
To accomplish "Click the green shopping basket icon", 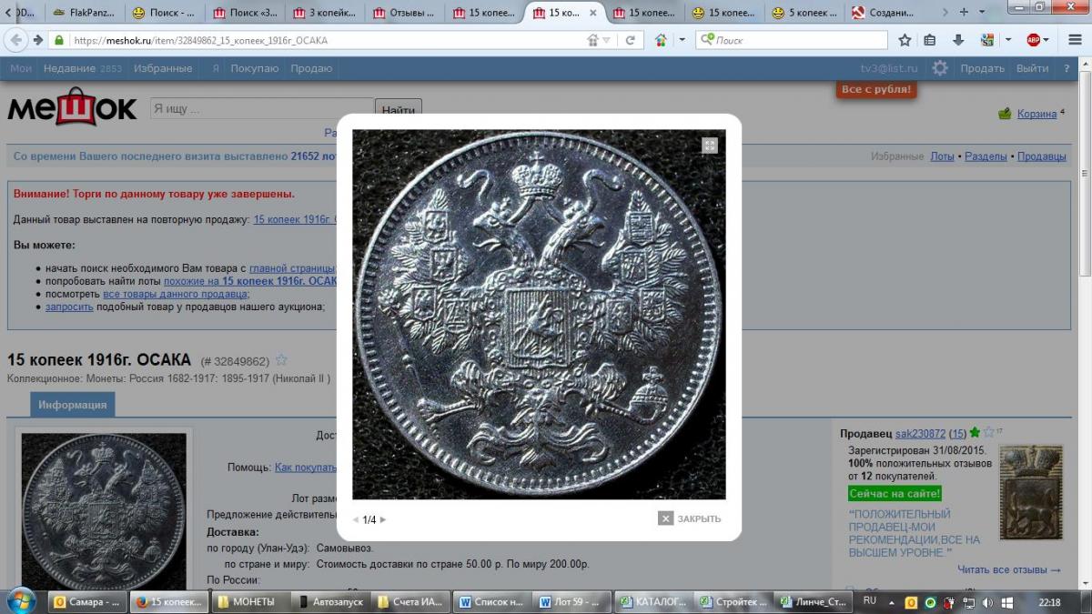I will (x=1005, y=114).
